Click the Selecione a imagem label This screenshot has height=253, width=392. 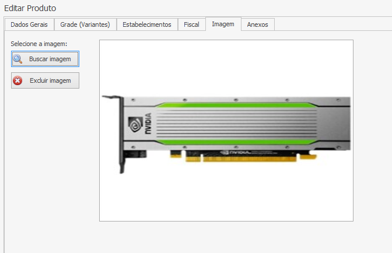pyautogui.click(x=39, y=44)
